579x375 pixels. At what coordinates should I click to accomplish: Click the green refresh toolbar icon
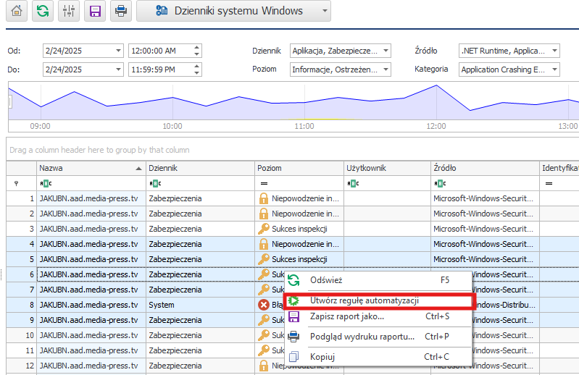43,11
